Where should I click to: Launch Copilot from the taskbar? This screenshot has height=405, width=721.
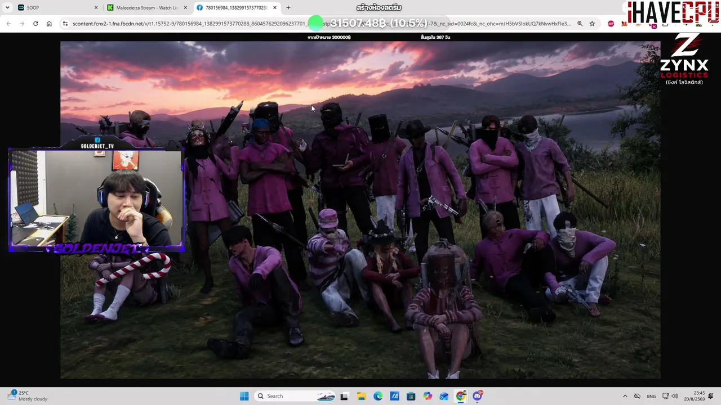click(x=428, y=396)
